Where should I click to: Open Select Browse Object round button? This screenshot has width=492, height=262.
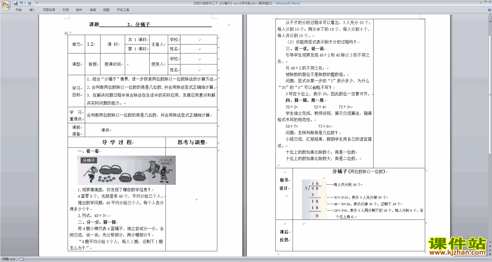tap(490, 250)
